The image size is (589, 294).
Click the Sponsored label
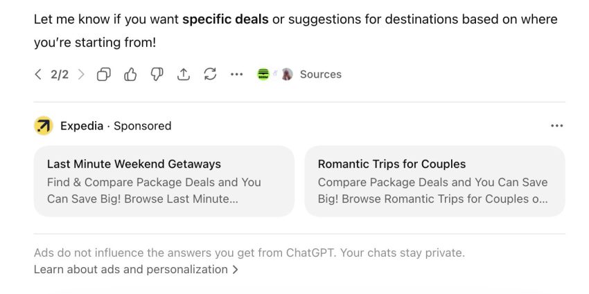tap(142, 126)
